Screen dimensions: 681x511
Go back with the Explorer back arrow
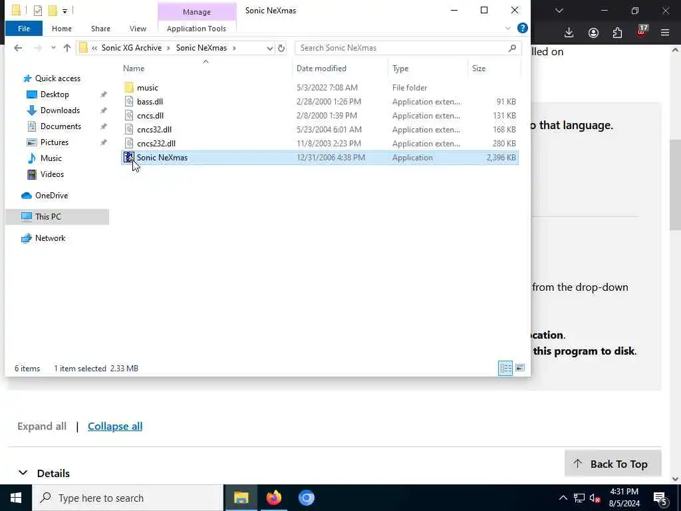tap(18, 48)
